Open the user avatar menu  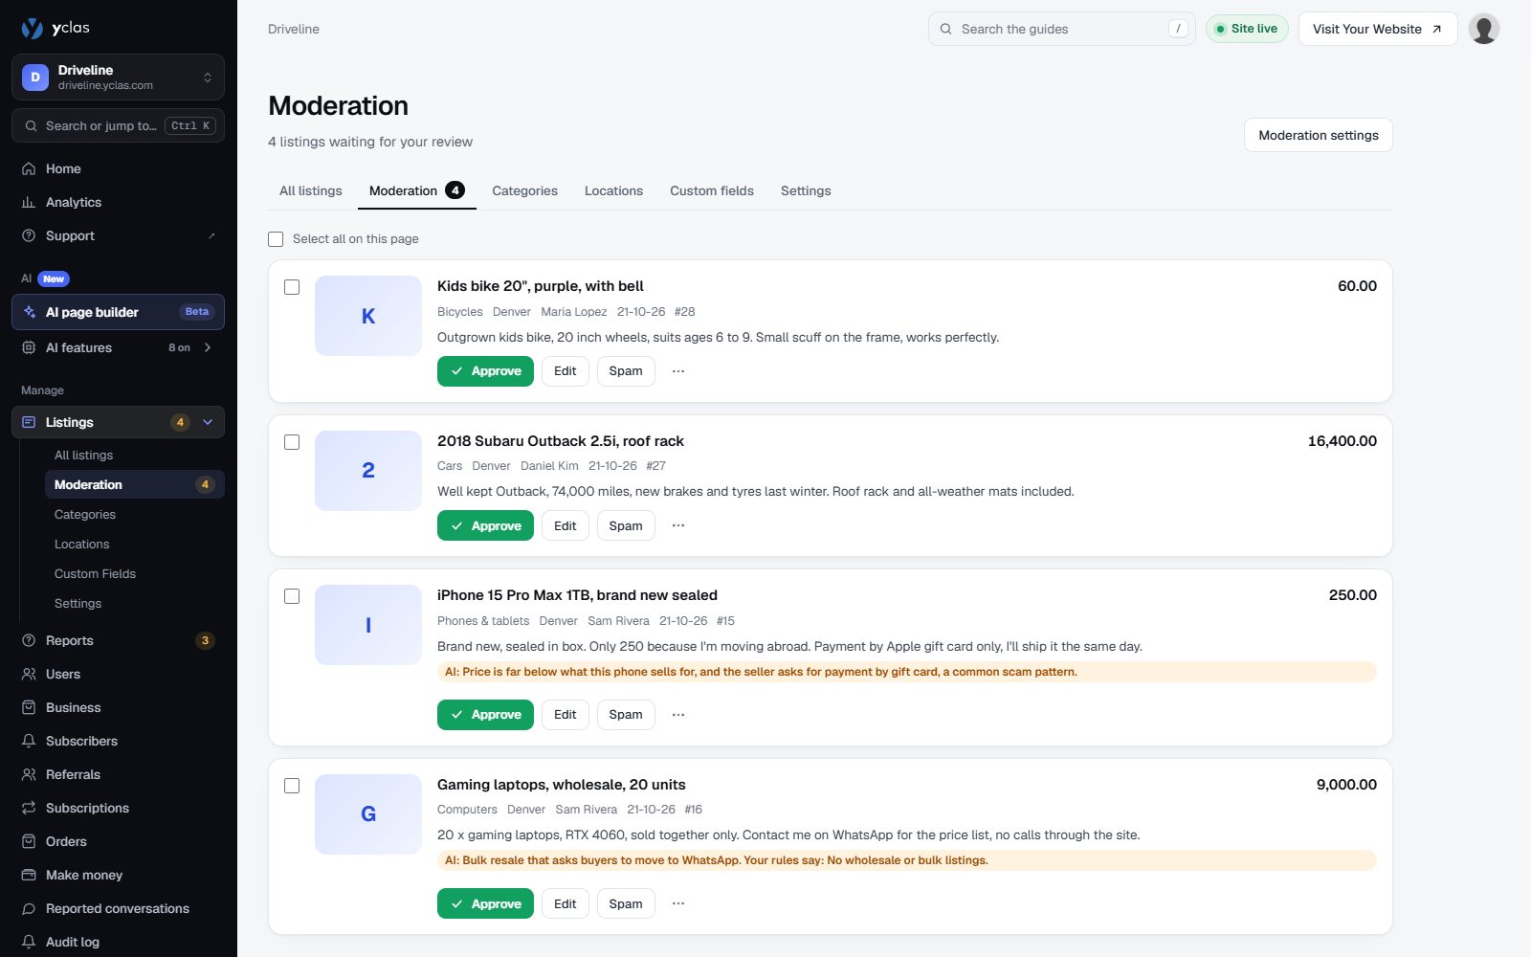pos(1483,29)
